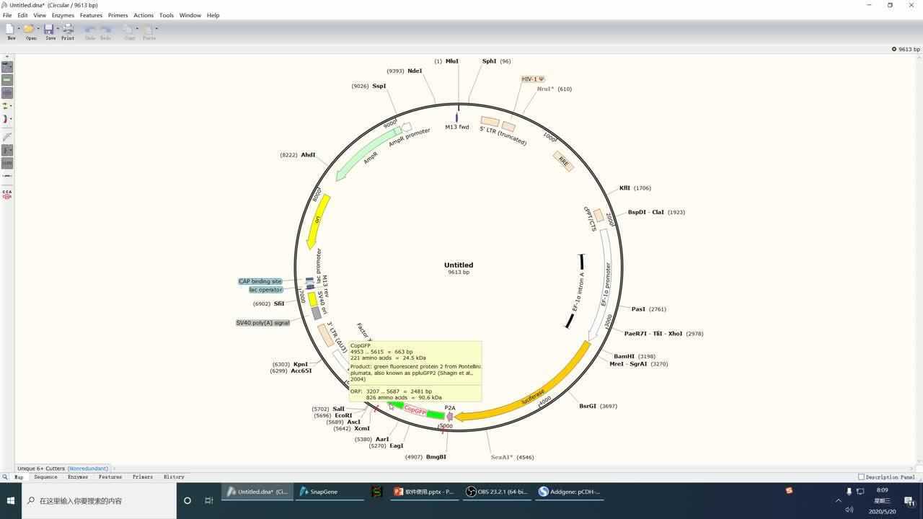The height and width of the screenshot is (519, 923).
Task: Click the Windows search box in taskbar
Action: [x=101, y=500]
